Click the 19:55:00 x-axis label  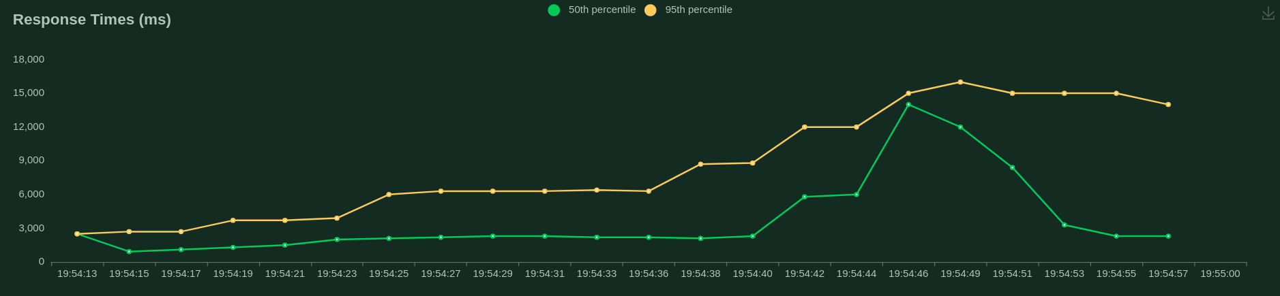(x=1220, y=274)
